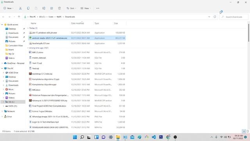Open Music under This PC
This screenshot has height=141, width=250.
(x=11, y=89)
